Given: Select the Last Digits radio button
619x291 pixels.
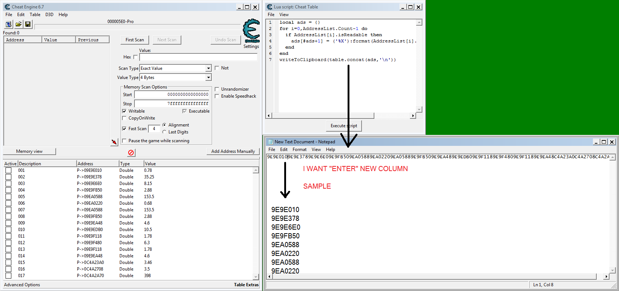Looking at the screenshot, I should click(x=164, y=132).
